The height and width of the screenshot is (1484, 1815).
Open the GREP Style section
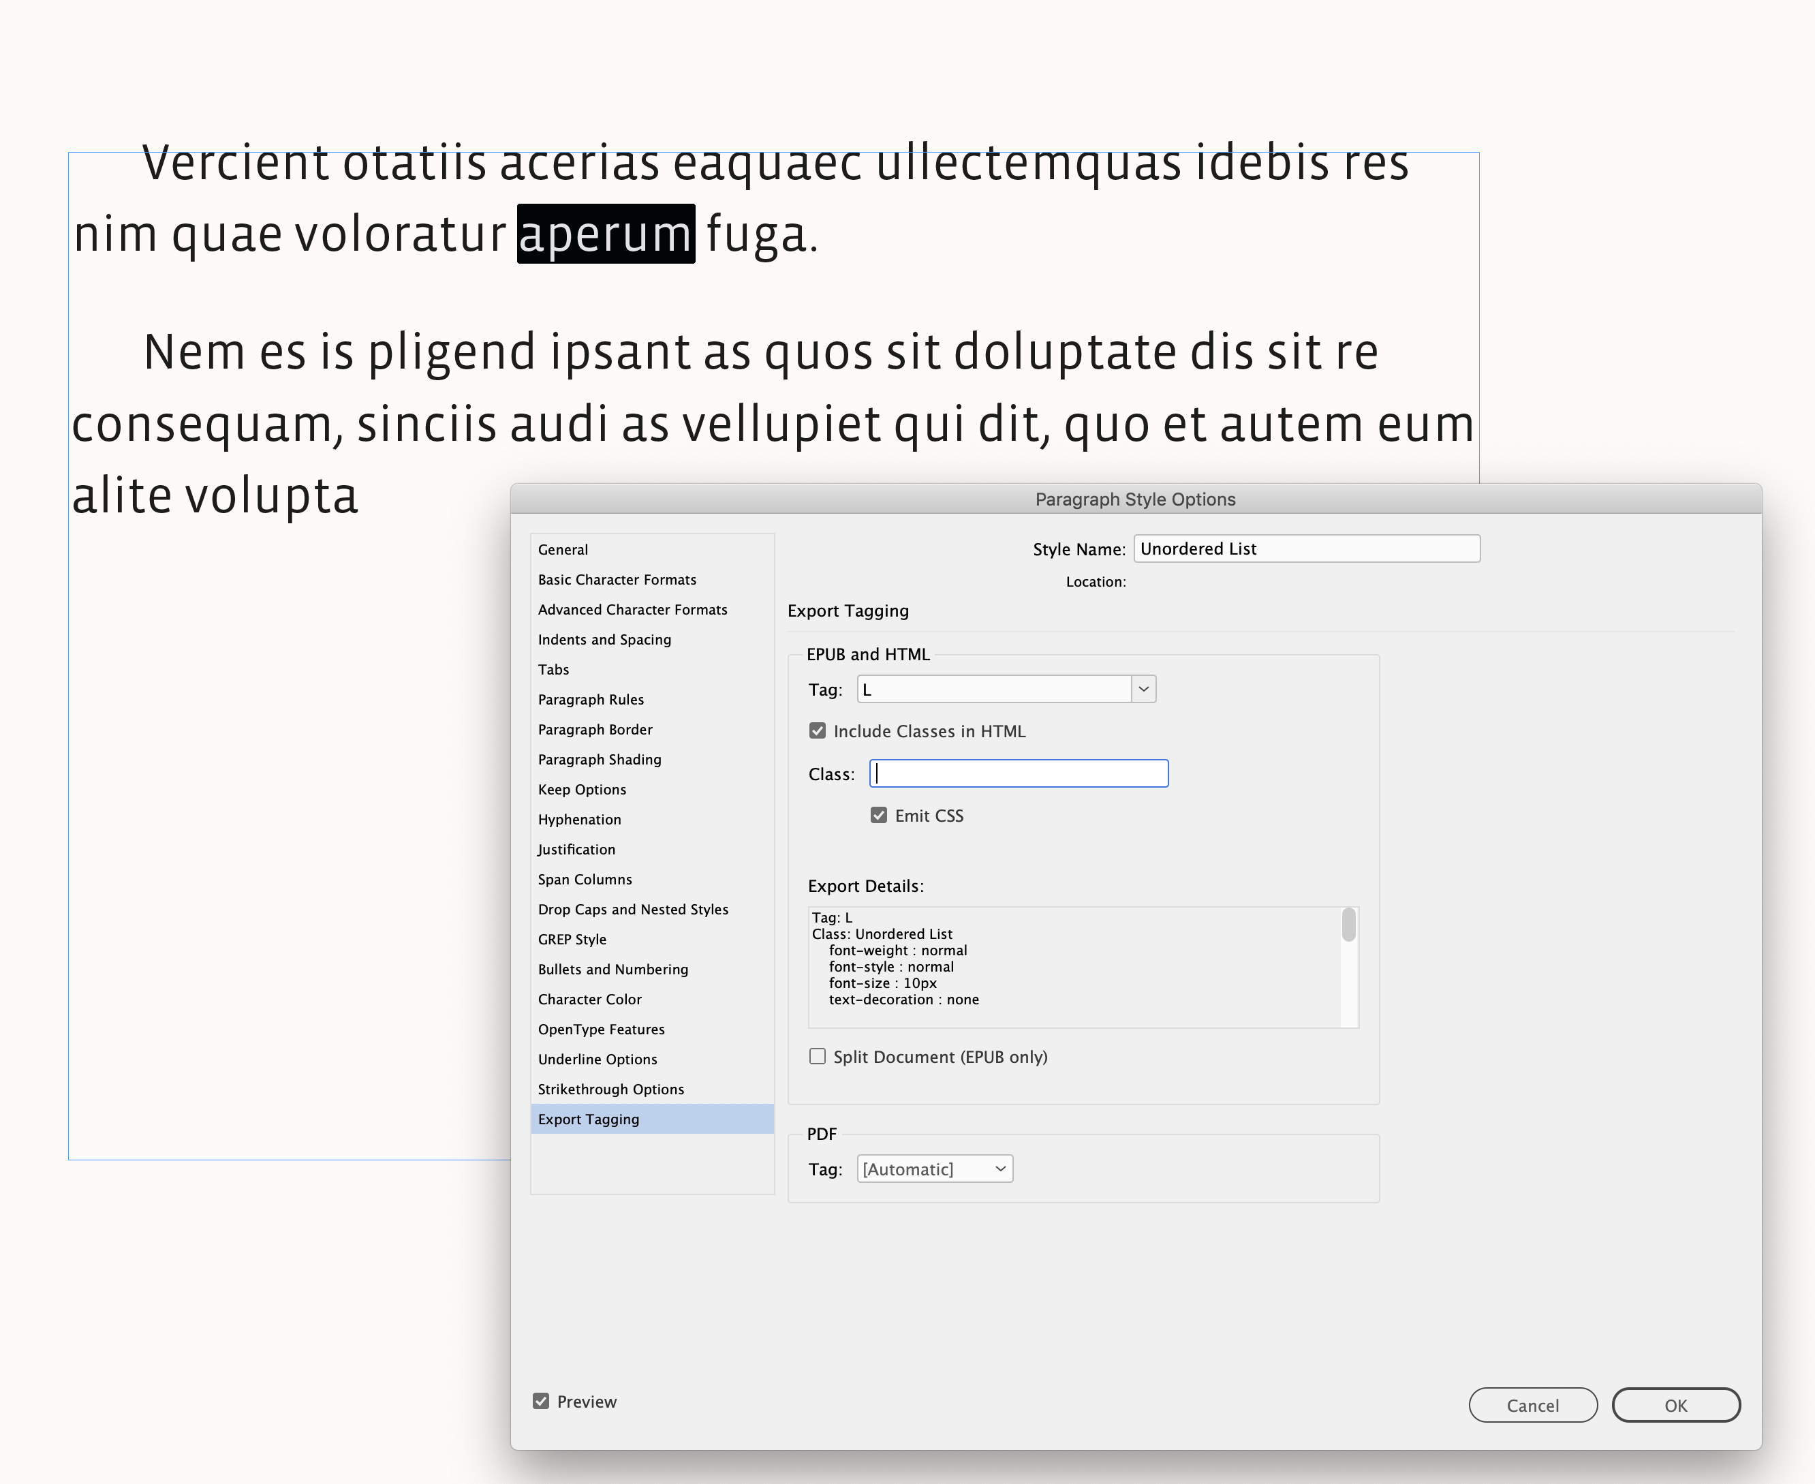pyautogui.click(x=571, y=940)
